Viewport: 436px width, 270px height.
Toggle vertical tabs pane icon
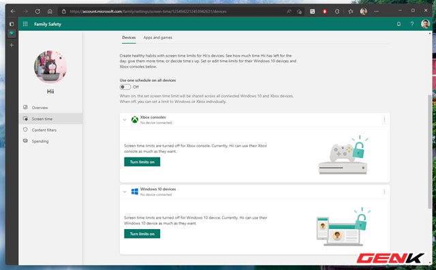point(12,25)
